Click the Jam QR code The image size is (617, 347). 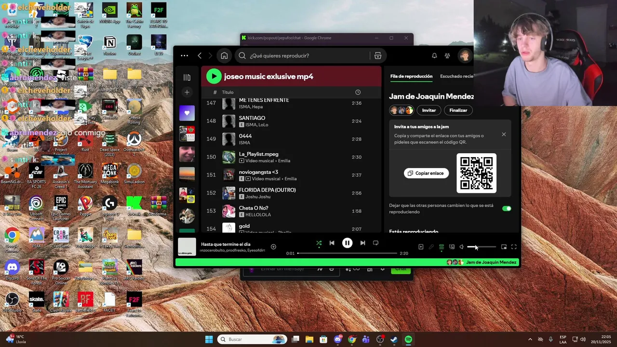tap(476, 173)
